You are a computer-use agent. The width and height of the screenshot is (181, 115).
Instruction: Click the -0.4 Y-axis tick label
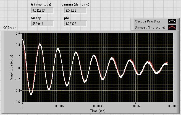pos(17,90)
